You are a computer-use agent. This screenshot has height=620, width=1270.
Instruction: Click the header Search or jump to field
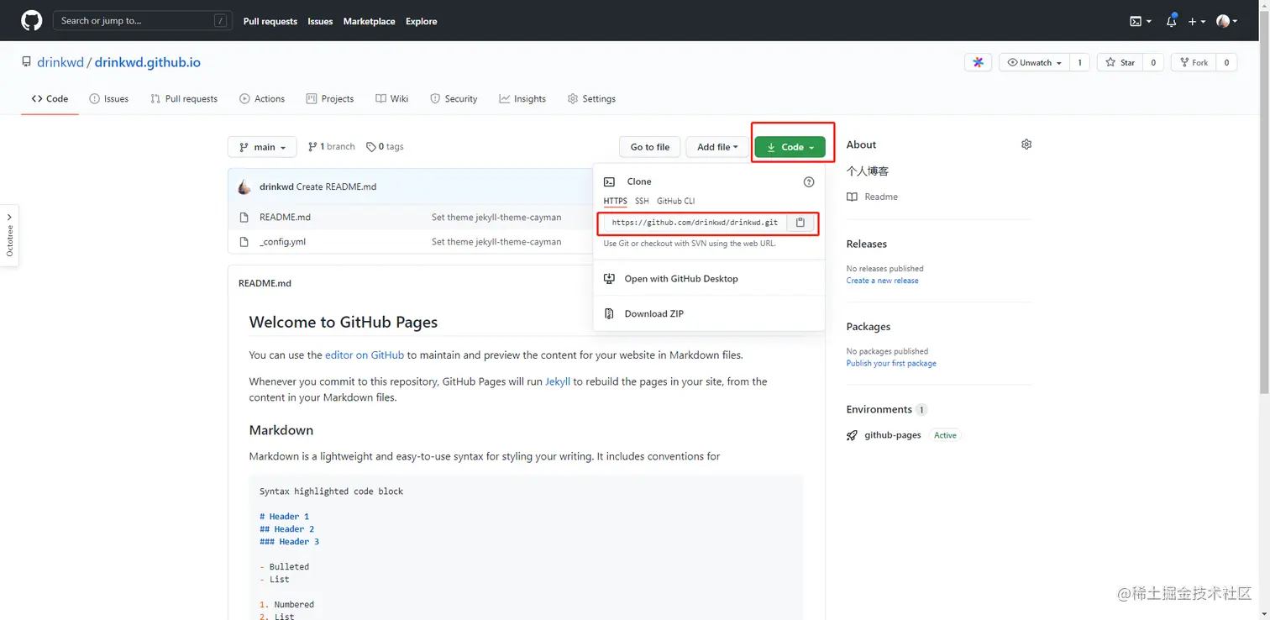(143, 21)
